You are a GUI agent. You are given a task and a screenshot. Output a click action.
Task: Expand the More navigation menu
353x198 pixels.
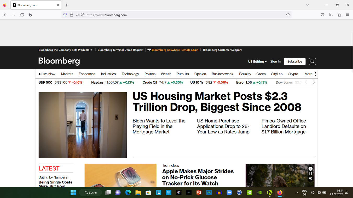click(310, 74)
